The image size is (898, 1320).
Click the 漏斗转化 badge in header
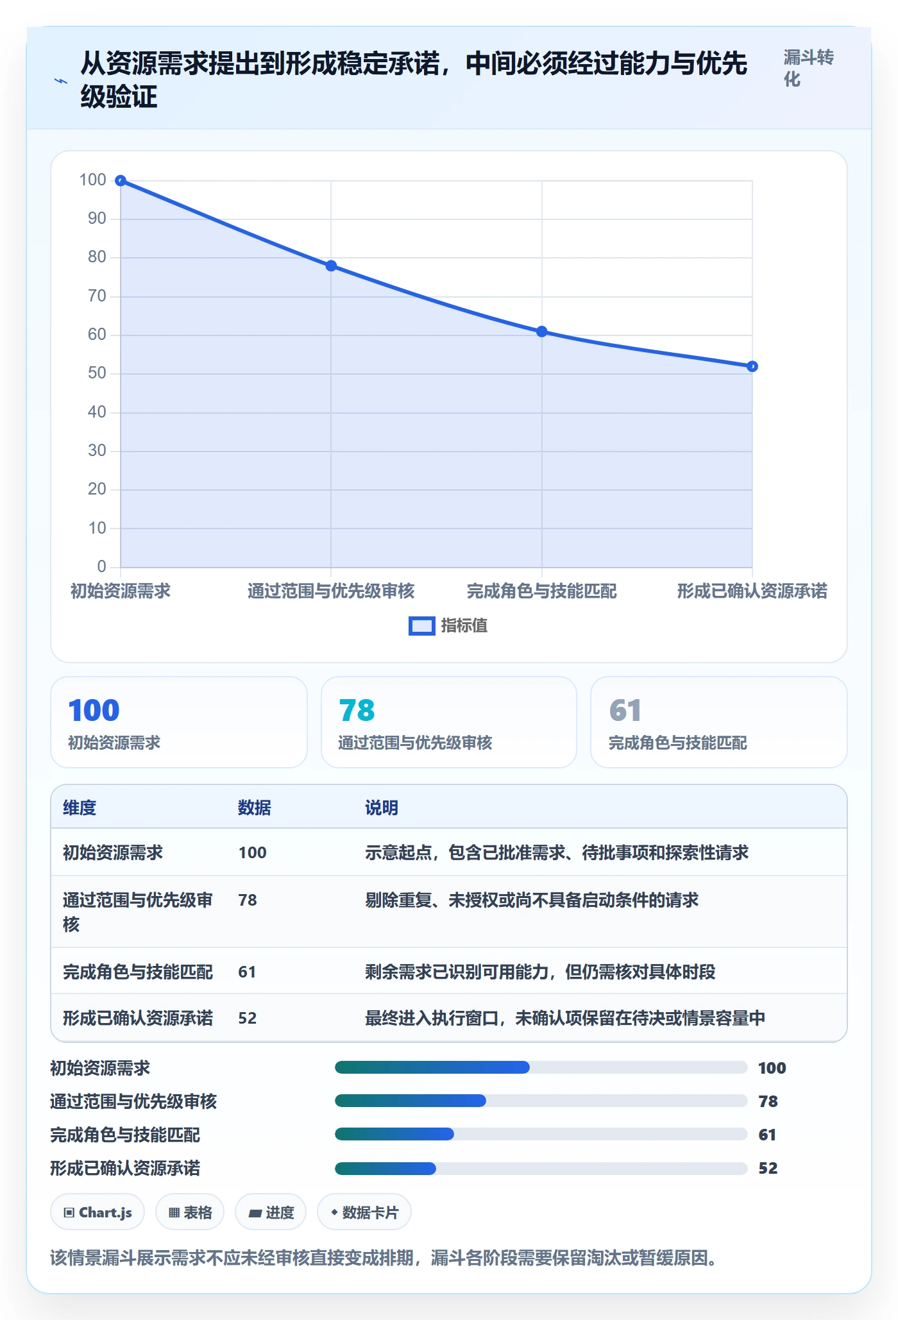[808, 68]
